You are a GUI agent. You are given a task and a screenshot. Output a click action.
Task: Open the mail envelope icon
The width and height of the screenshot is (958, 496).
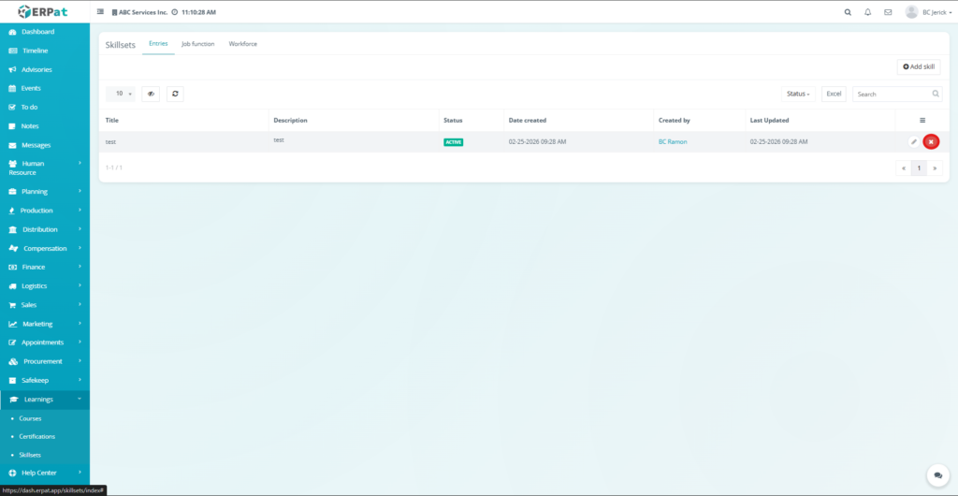point(887,12)
